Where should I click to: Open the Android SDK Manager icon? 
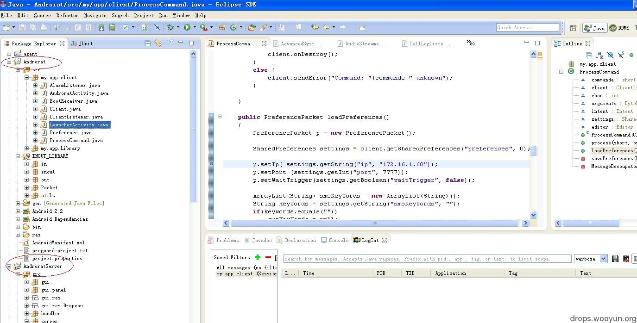[101, 28]
